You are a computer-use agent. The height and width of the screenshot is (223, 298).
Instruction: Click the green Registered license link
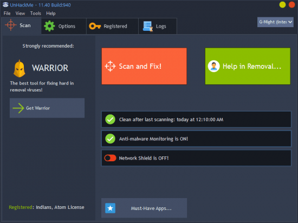(21, 207)
